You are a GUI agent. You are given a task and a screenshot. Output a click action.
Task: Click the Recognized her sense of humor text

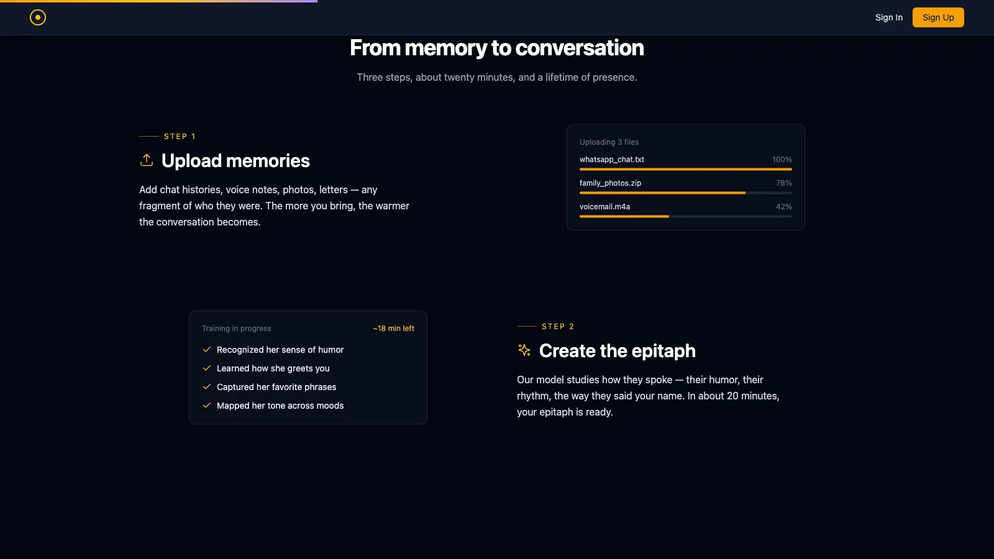(x=280, y=350)
